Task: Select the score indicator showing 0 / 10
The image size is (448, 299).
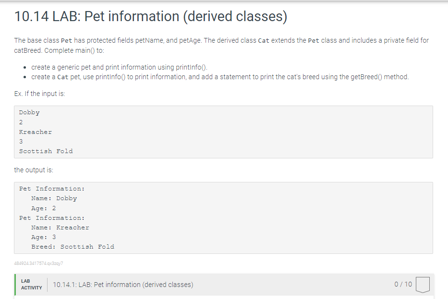Action: point(404,284)
